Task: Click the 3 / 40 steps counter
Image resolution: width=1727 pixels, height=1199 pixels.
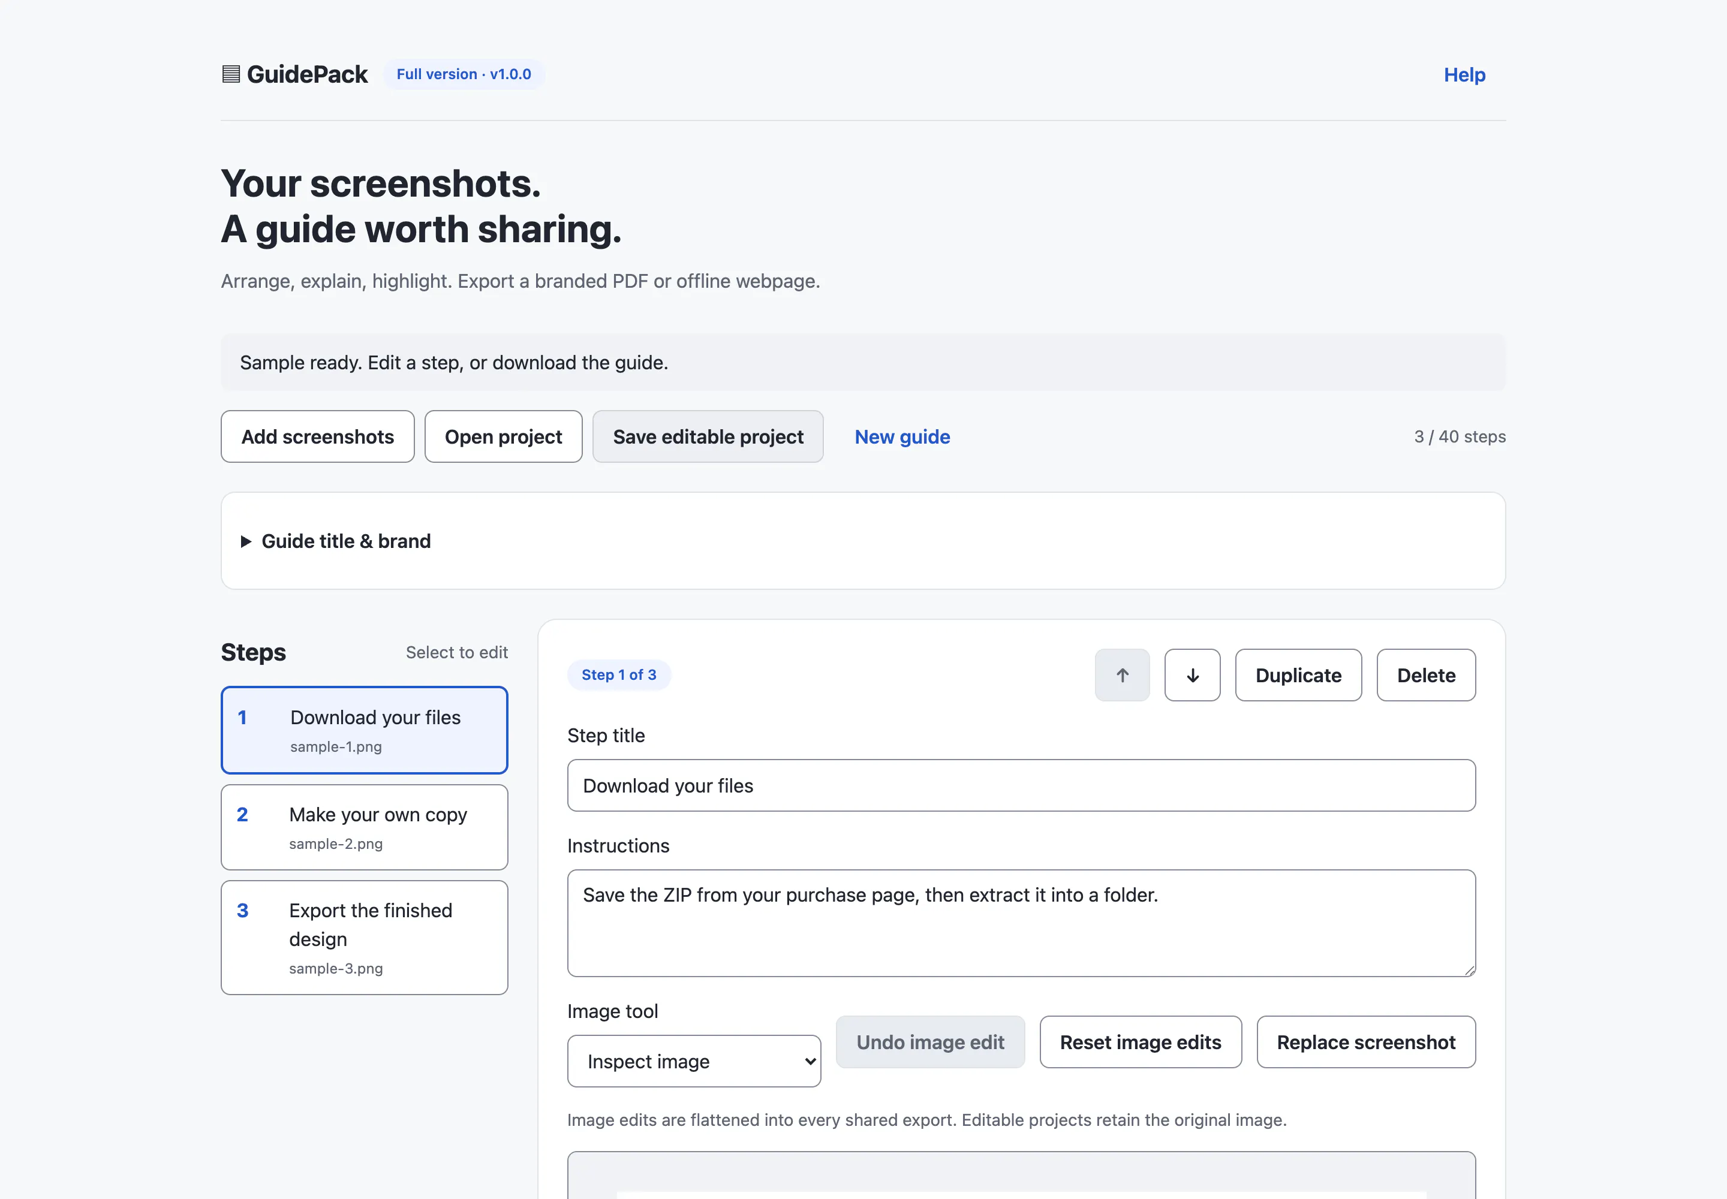Action: (1460, 436)
